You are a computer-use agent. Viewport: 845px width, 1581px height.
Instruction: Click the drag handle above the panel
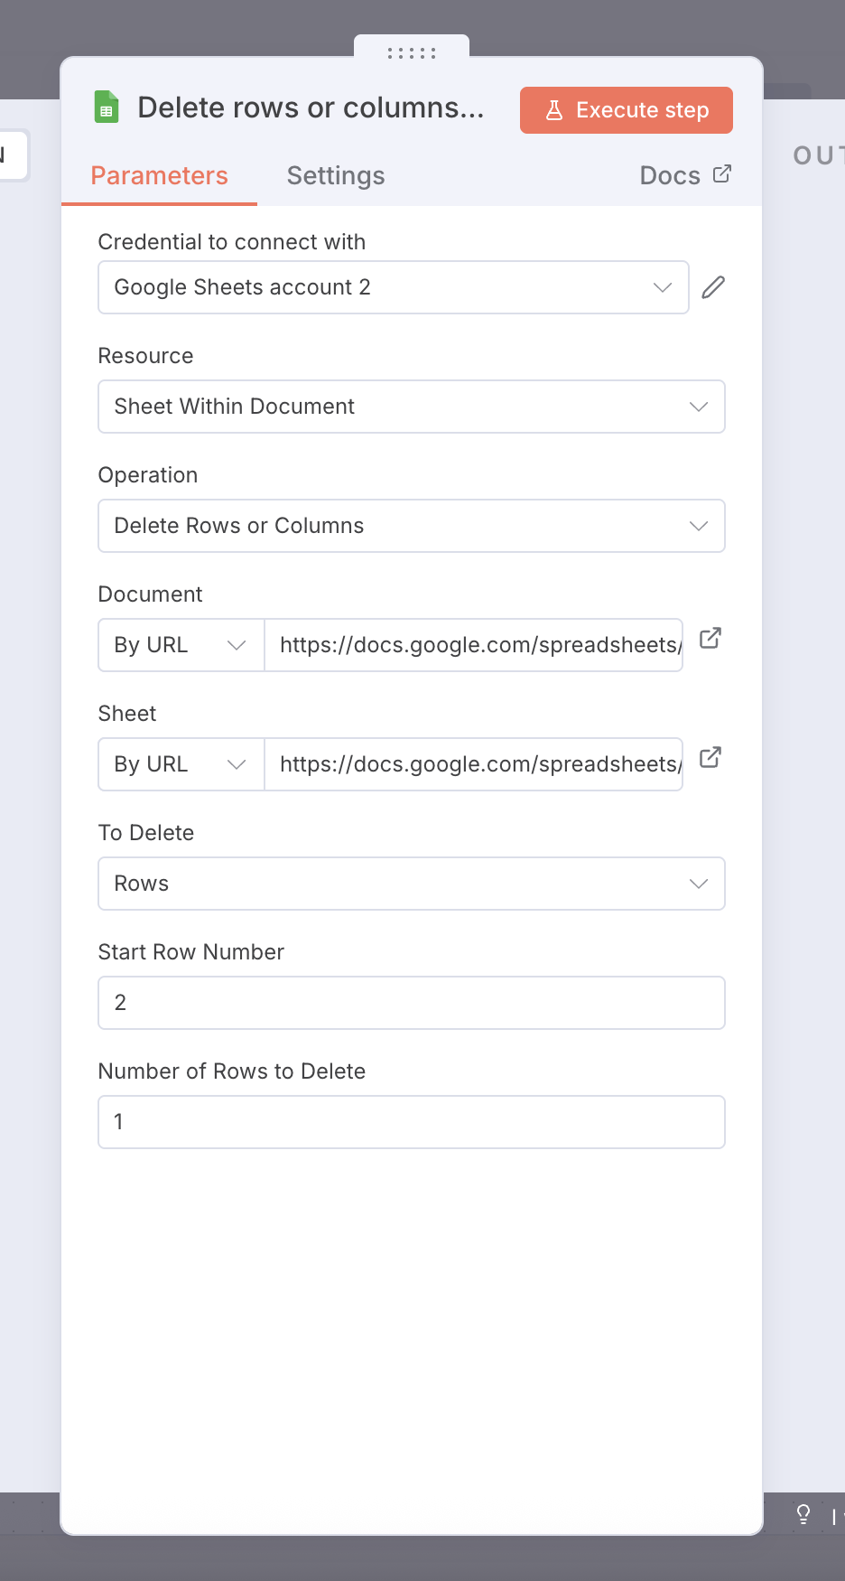(x=412, y=53)
